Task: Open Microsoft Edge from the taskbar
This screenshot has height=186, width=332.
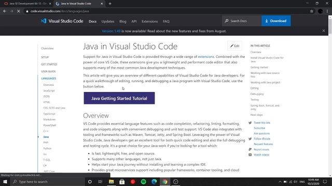Action: [x=154, y=181]
